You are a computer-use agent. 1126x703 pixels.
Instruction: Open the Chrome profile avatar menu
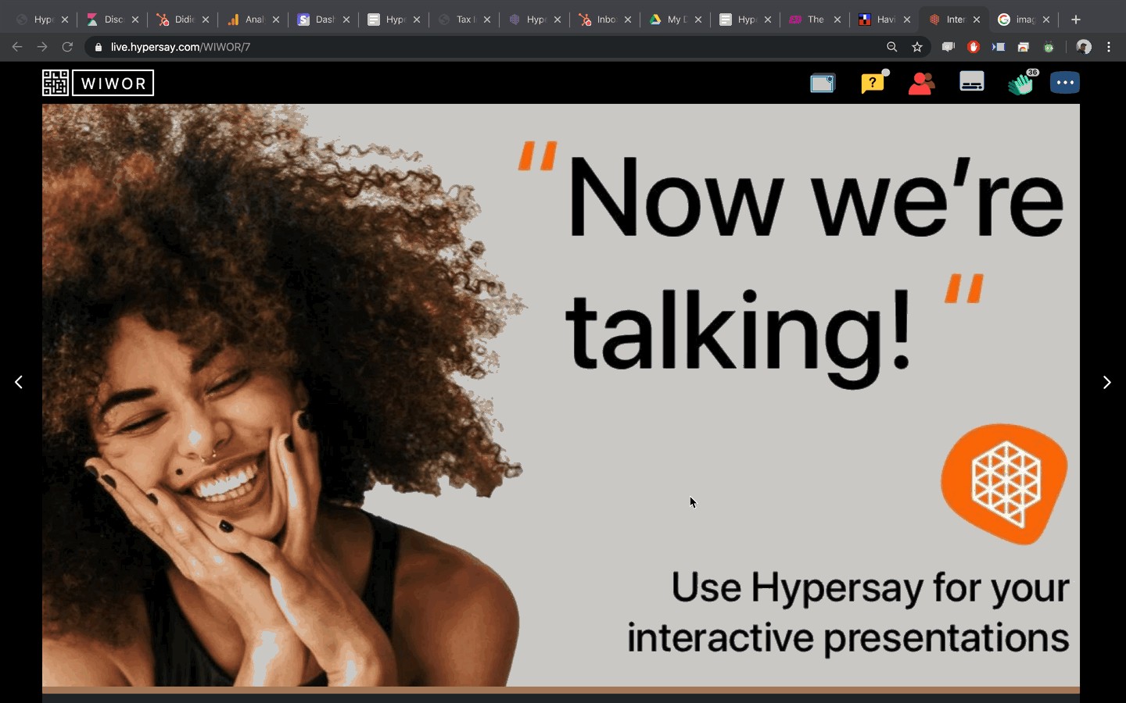[1084, 47]
